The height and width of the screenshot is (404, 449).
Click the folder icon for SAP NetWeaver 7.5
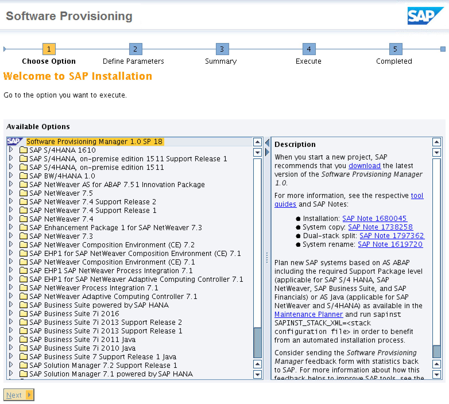(x=24, y=193)
